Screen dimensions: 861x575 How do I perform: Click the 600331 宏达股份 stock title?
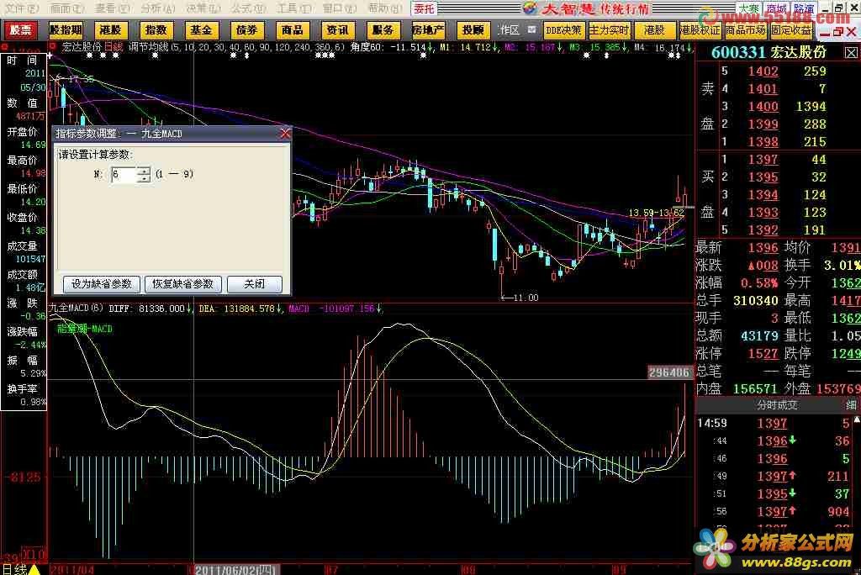coord(769,52)
